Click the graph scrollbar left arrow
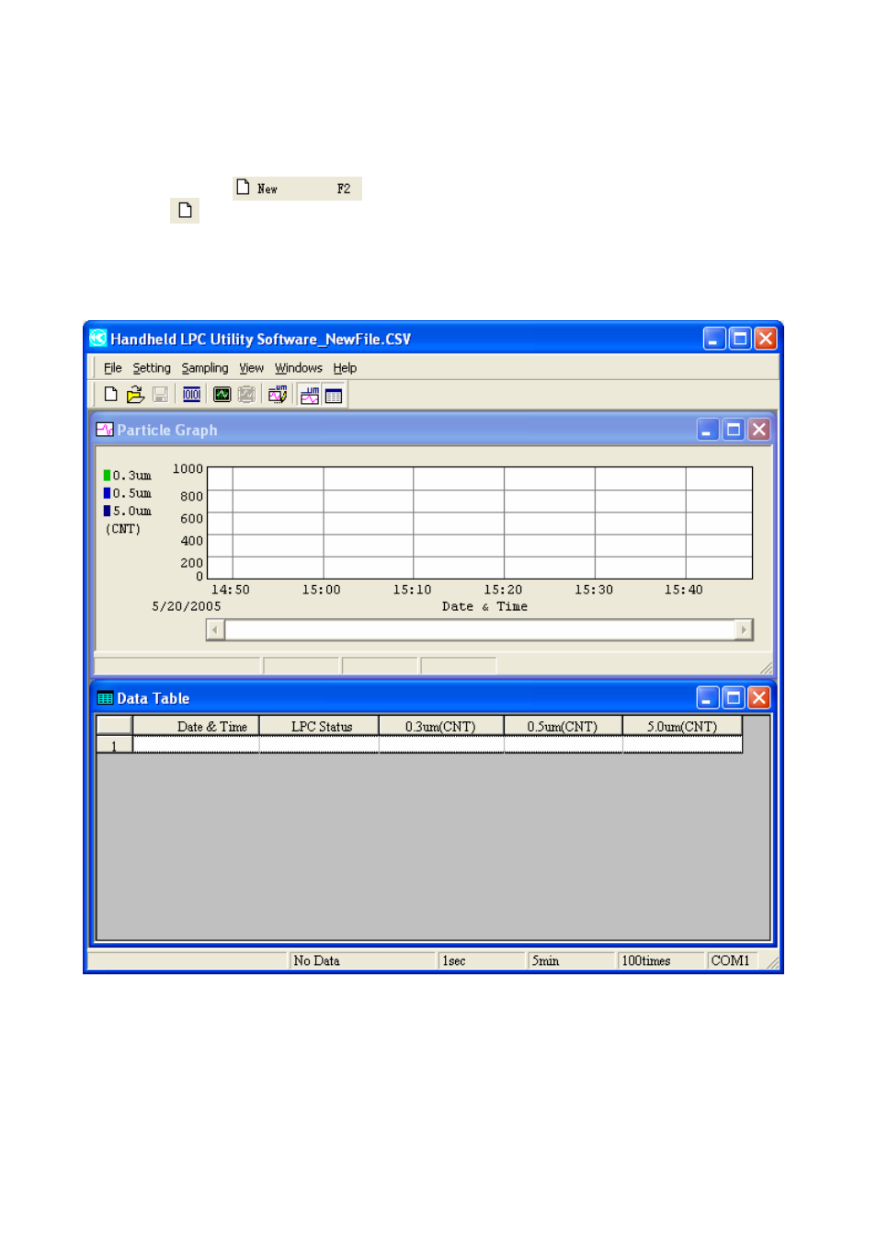The image size is (877, 1242). click(215, 629)
